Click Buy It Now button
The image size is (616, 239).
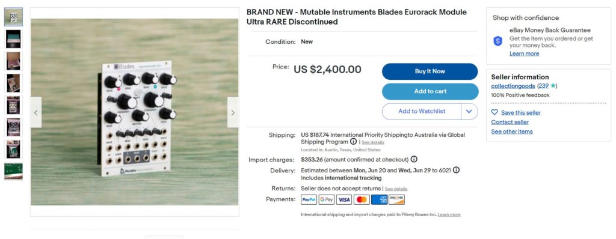tap(430, 71)
